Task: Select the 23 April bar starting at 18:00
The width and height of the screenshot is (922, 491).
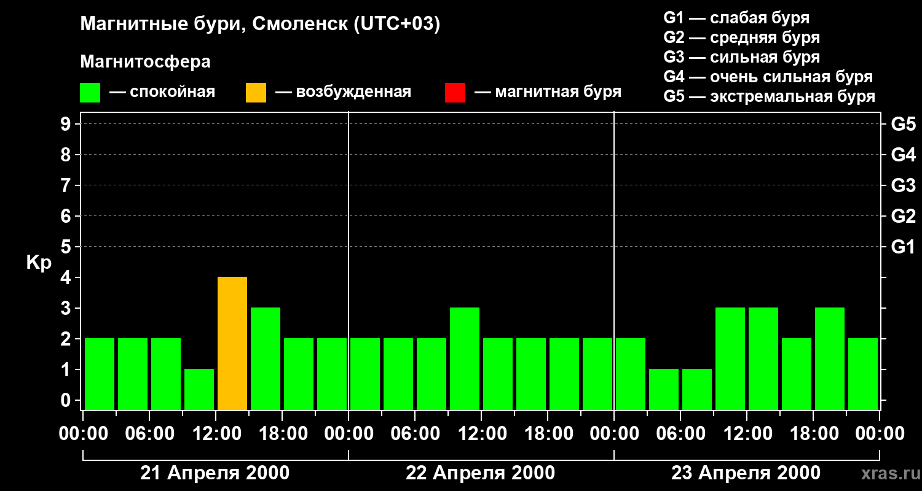Action: tap(830, 358)
